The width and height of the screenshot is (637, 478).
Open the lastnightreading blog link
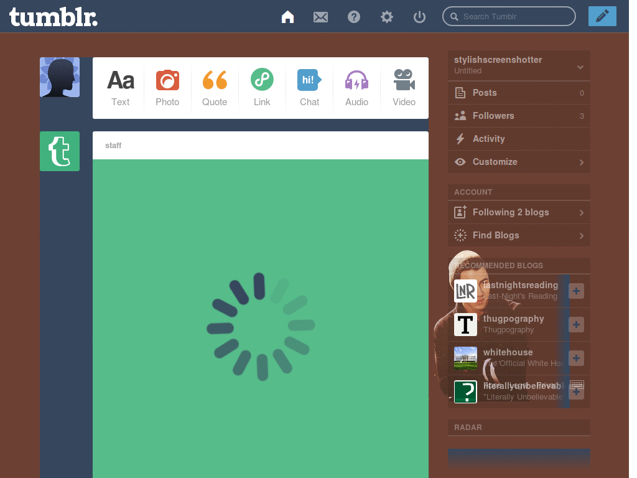521,285
